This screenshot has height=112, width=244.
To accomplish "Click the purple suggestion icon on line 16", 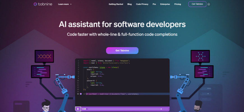I will (81, 94).
